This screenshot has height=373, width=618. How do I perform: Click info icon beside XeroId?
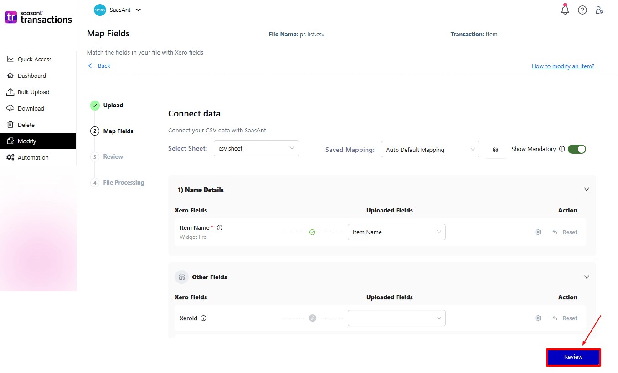coord(204,318)
